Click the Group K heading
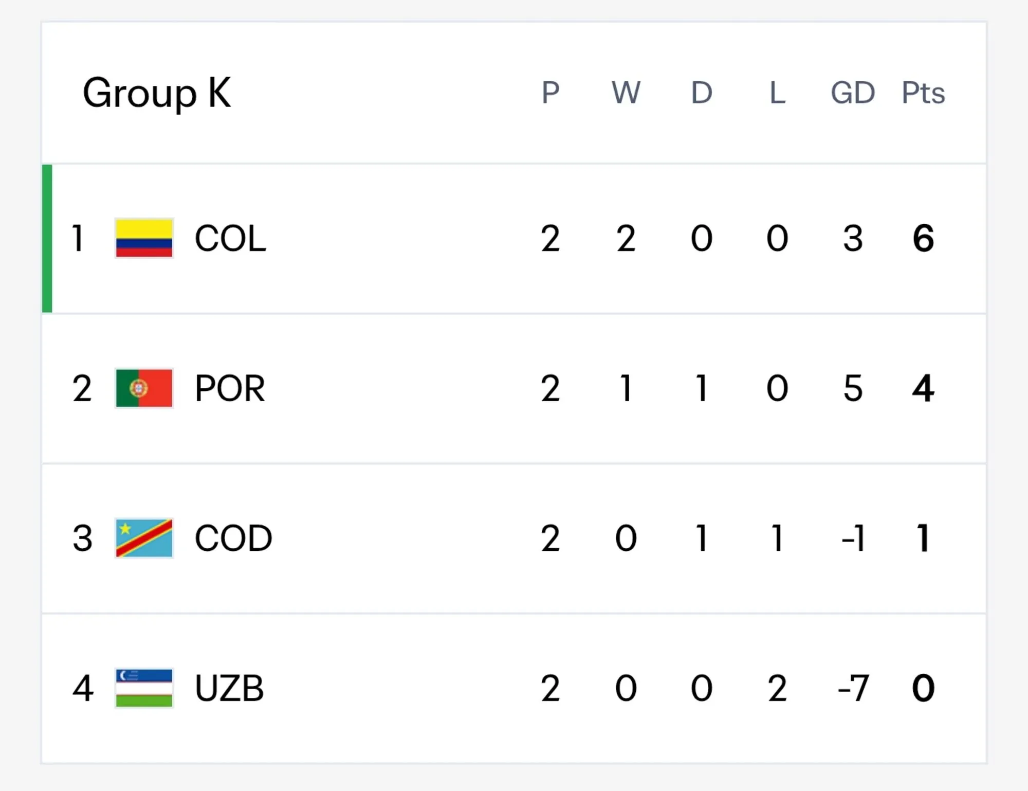Image resolution: width=1028 pixels, height=791 pixels. [x=157, y=93]
